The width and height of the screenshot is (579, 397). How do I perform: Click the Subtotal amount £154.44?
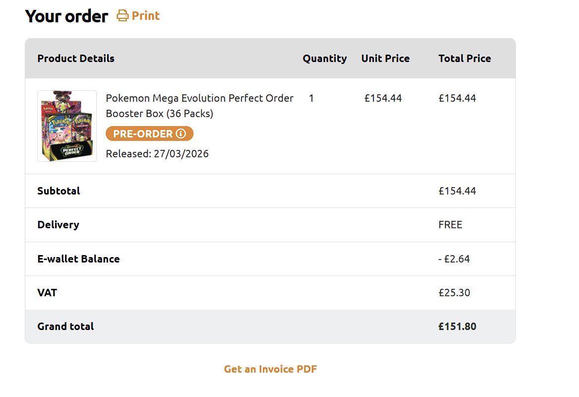click(x=457, y=191)
